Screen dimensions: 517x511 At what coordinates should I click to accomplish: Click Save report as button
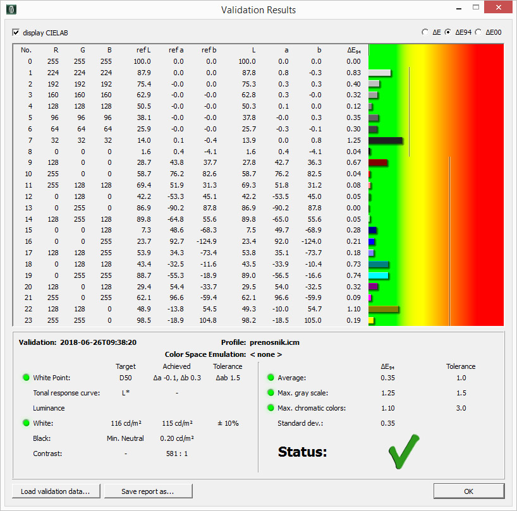147,491
